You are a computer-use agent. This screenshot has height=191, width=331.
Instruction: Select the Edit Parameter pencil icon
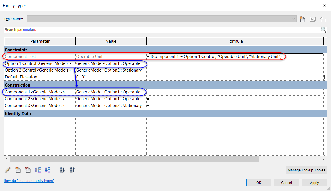tap(8, 169)
